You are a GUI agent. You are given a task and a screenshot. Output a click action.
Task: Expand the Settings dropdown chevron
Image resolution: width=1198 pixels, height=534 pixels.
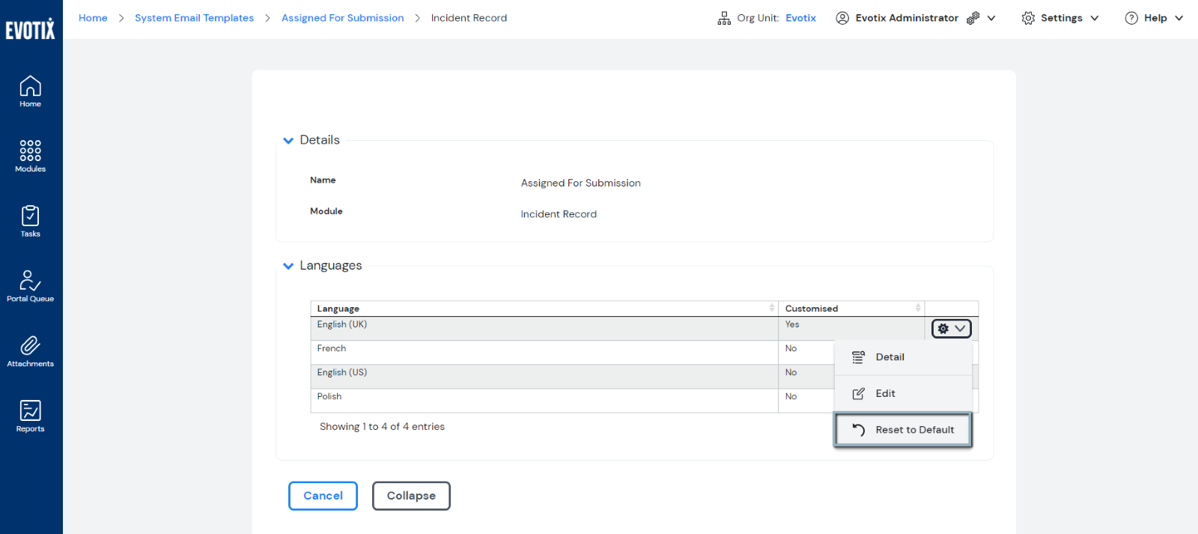tap(1095, 18)
